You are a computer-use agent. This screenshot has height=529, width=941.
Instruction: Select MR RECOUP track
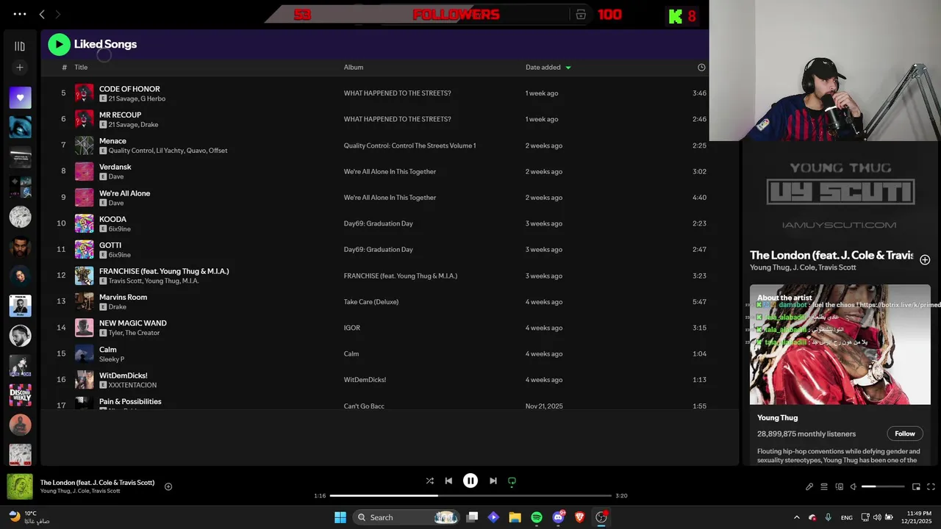click(x=120, y=115)
